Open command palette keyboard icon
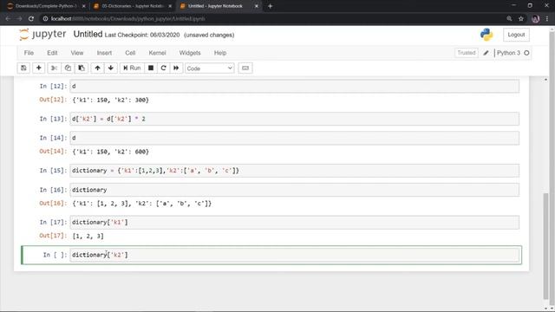Viewport: 555px width, 312px height. 245,68
